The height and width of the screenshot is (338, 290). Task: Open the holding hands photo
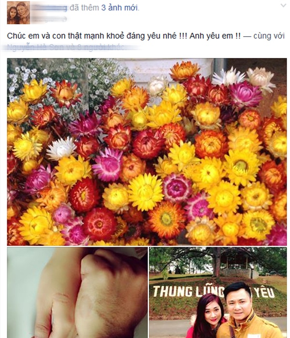(x=77, y=293)
